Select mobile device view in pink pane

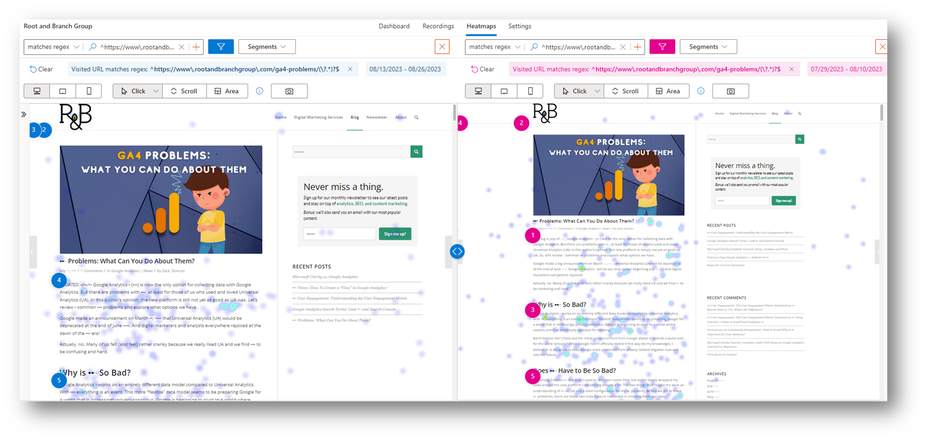(x=530, y=91)
